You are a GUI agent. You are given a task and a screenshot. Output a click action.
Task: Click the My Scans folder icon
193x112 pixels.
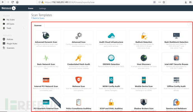tap(4, 20)
